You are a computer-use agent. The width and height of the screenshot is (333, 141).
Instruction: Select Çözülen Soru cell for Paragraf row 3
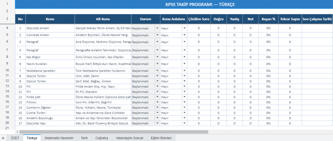click(199, 42)
